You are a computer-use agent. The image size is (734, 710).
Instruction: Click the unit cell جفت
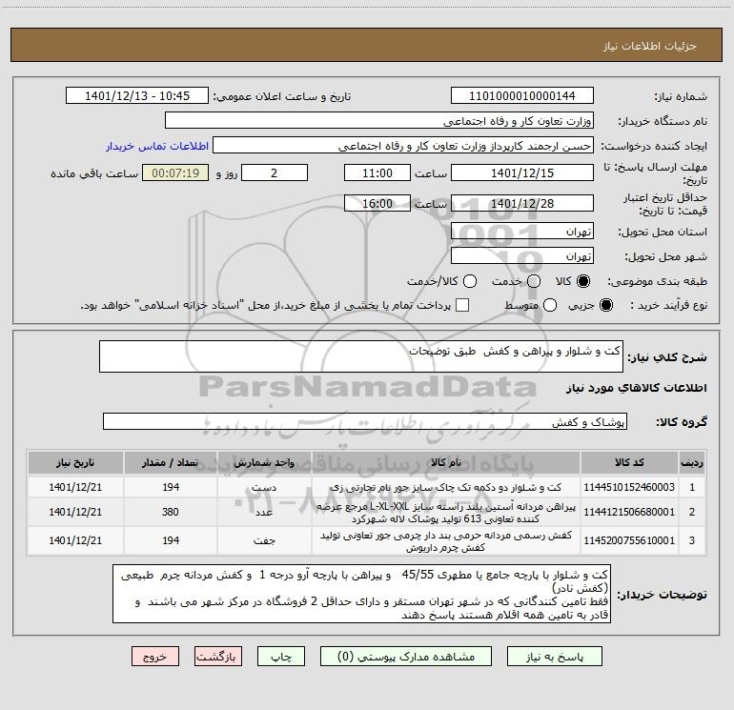[x=264, y=540]
